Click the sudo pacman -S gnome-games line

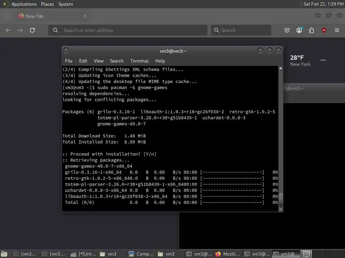click(x=115, y=88)
